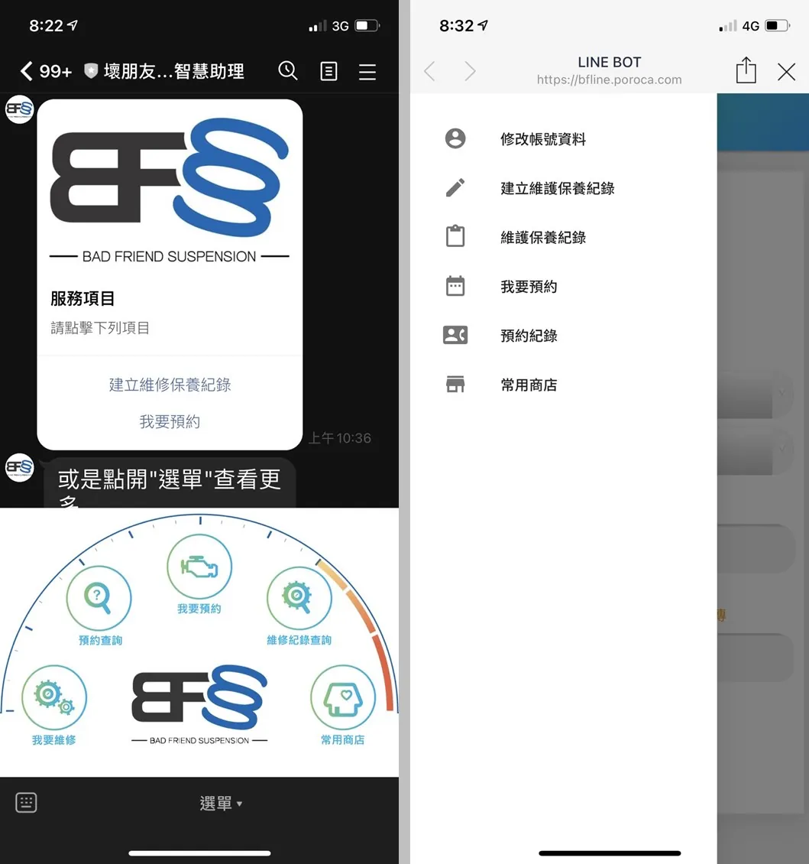809x864 pixels.
Task: Tap the search icon in chat header
Action: pyautogui.click(x=287, y=71)
